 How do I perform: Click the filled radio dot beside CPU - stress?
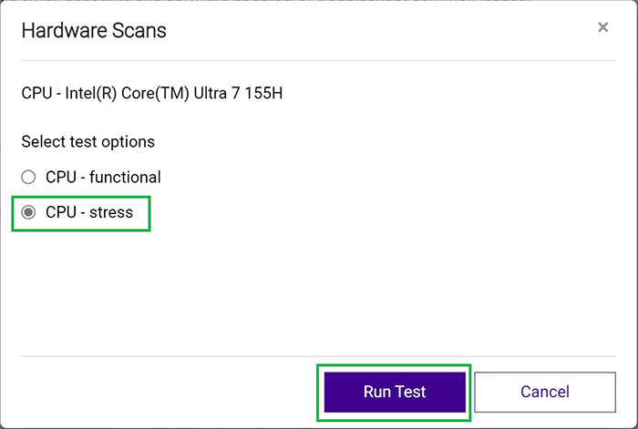point(28,212)
